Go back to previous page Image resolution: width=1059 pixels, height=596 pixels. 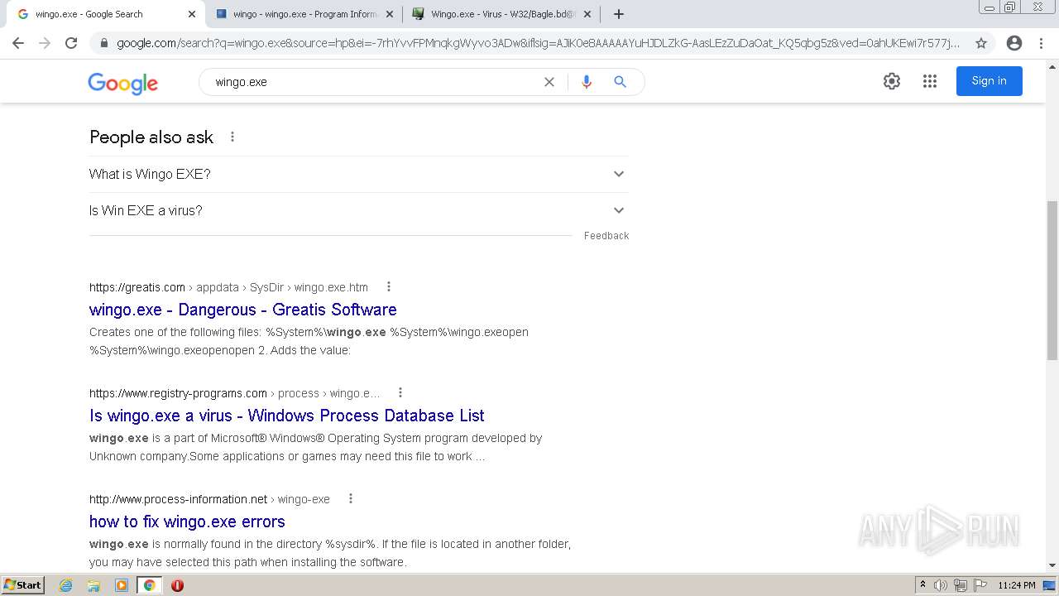18,43
